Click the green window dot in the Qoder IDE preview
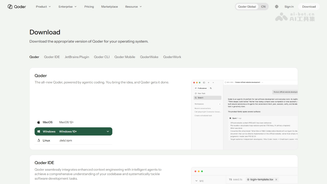The image size is (327, 184). [202, 171]
